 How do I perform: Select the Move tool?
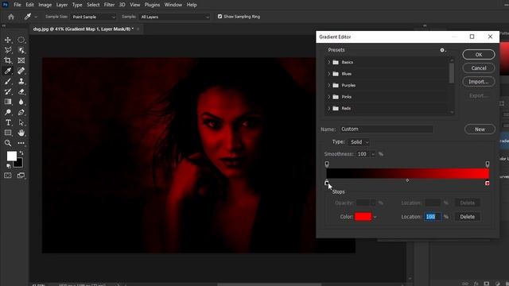tap(8, 40)
